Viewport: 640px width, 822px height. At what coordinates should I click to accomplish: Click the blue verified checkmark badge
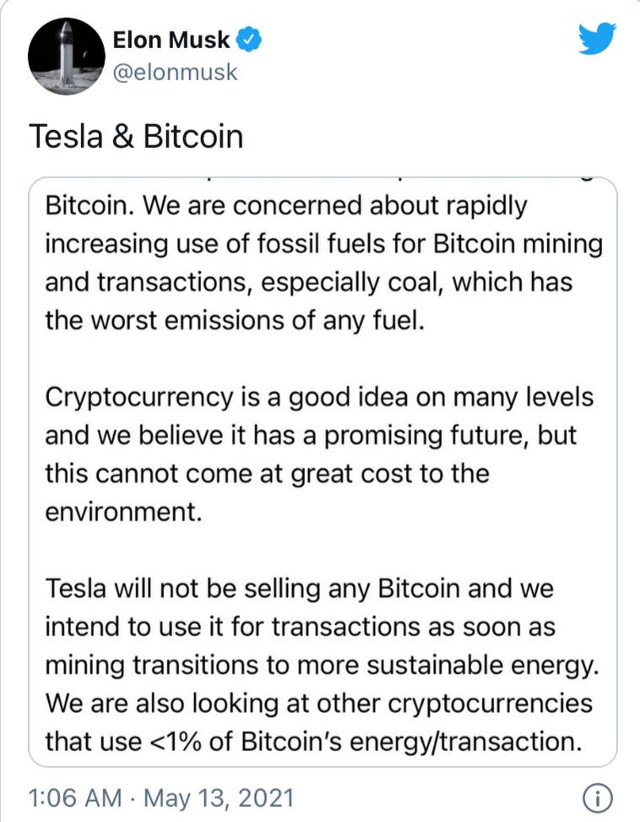click(x=252, y=39)
